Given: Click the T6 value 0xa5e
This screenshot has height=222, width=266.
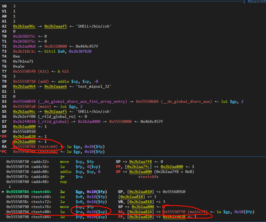Looking at the screenshot, I should tap(19, 66).
